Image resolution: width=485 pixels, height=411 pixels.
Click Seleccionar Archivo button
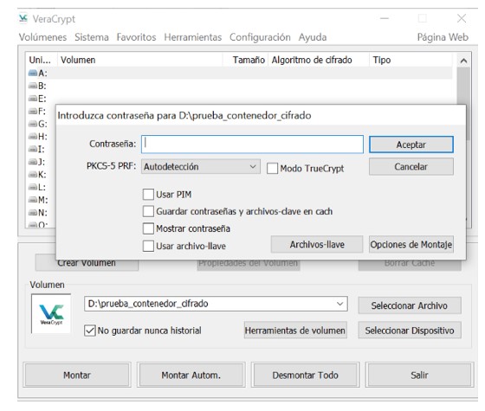[x=410, y=305]
